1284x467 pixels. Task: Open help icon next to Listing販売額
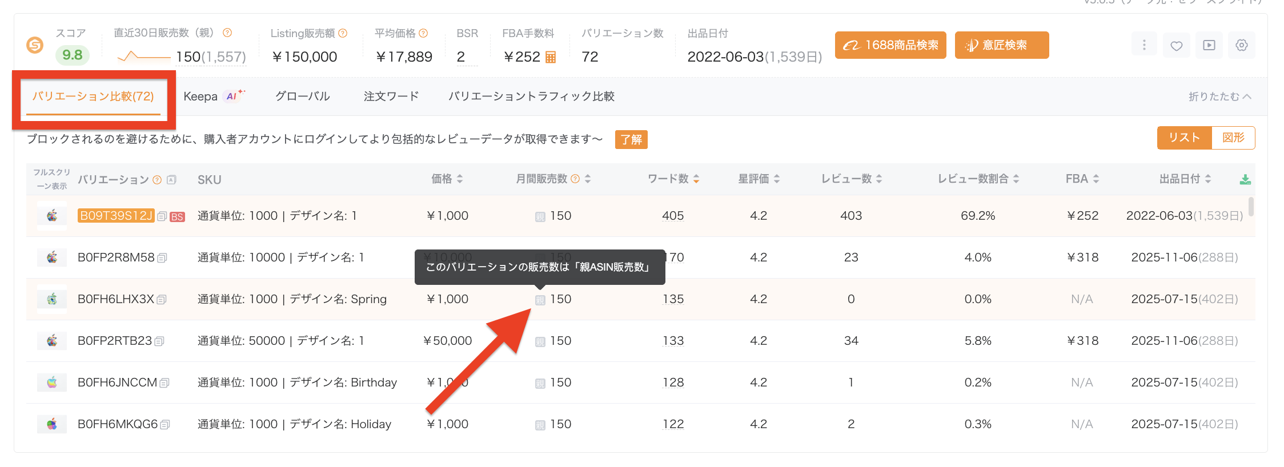click(343, 33)
